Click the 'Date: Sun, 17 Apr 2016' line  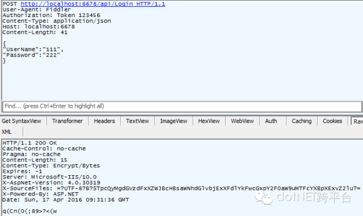point(66,200)
